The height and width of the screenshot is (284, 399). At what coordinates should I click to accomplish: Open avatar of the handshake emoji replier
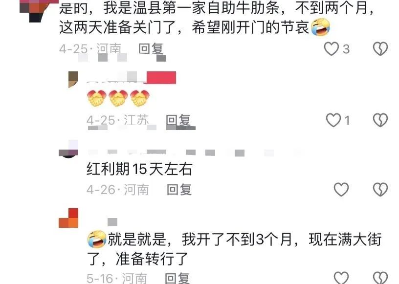[x=73, y=79]
